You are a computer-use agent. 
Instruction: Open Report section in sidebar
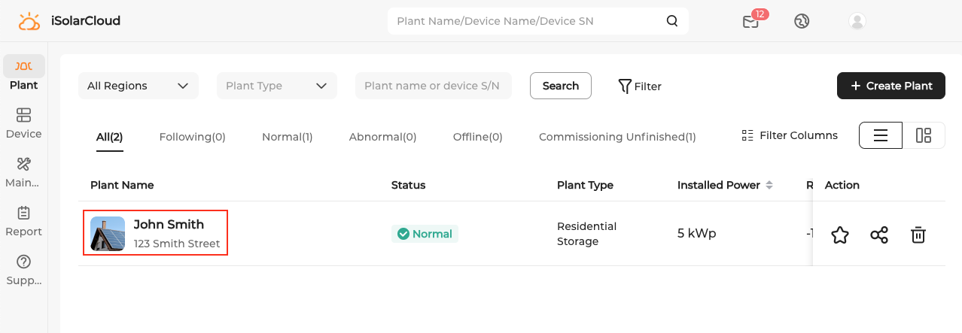pos(23,222)
